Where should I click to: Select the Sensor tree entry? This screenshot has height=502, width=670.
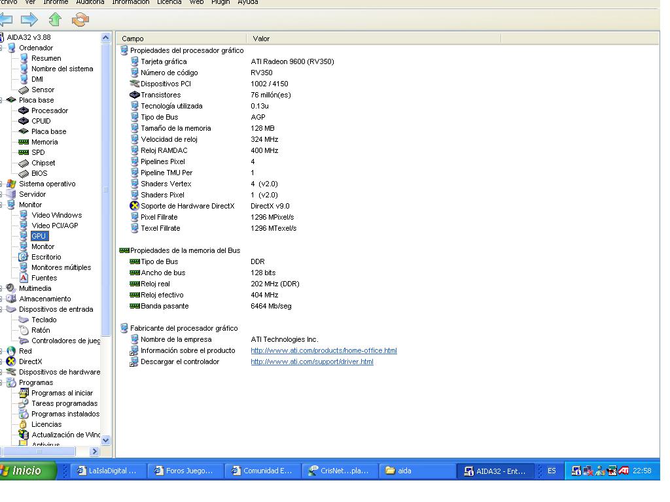[x=43, y=90]
